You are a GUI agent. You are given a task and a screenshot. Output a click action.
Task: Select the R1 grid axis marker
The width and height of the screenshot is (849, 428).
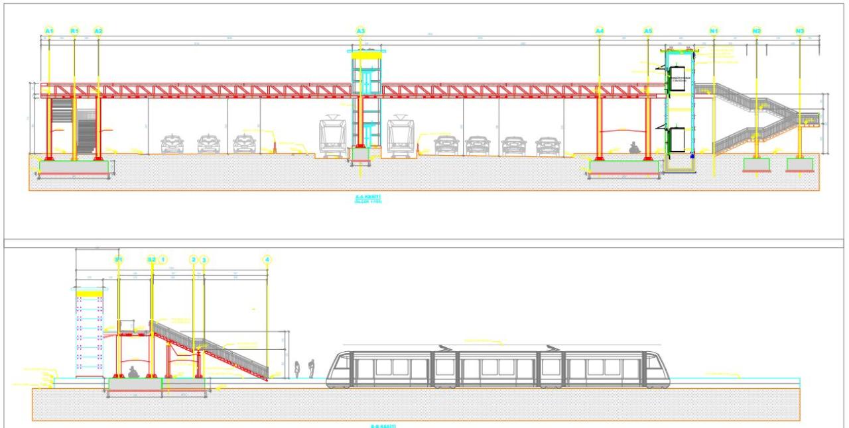point(74,31)
